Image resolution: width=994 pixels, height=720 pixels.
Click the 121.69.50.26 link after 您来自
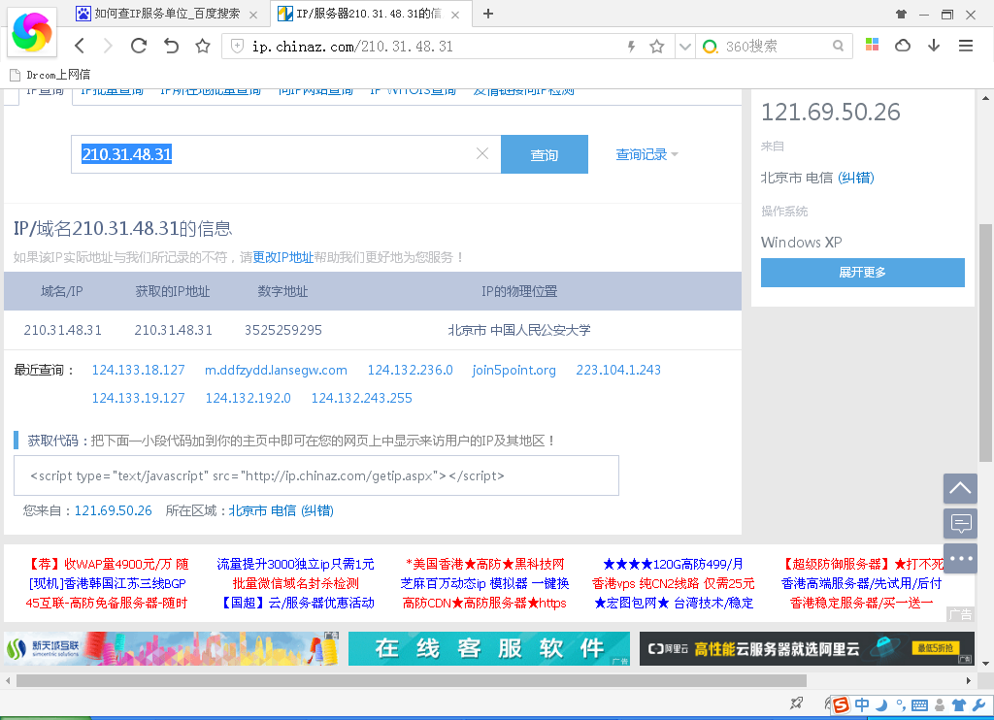[x=113, y=510]
